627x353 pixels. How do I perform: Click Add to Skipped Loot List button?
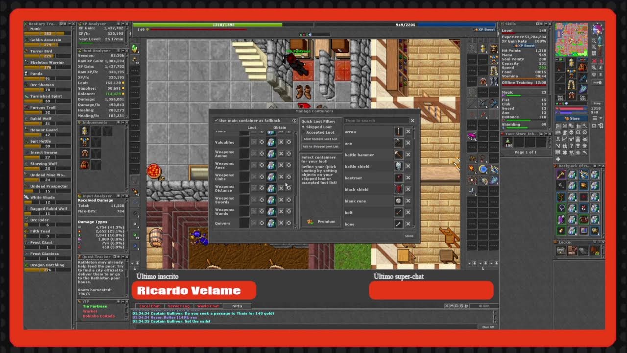(x=320, y=147)
